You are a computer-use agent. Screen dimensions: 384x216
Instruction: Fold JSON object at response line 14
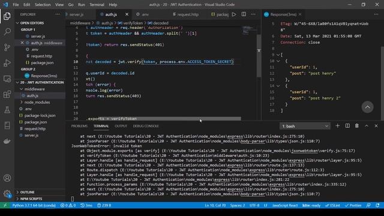point(278,86)
